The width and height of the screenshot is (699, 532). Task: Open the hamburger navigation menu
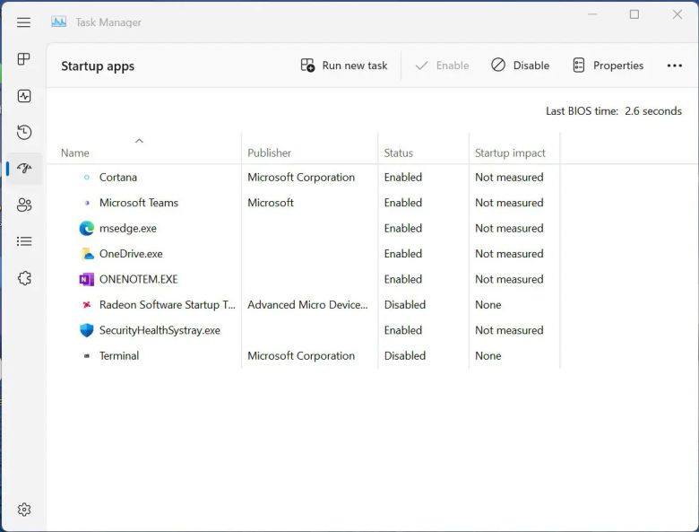pos(24,22)
